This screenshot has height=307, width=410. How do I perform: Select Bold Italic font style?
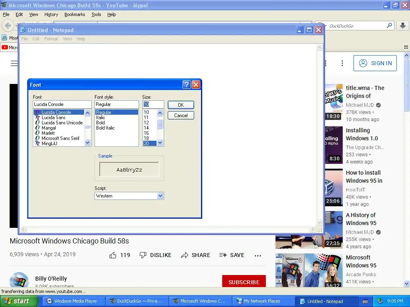(105, 128)
